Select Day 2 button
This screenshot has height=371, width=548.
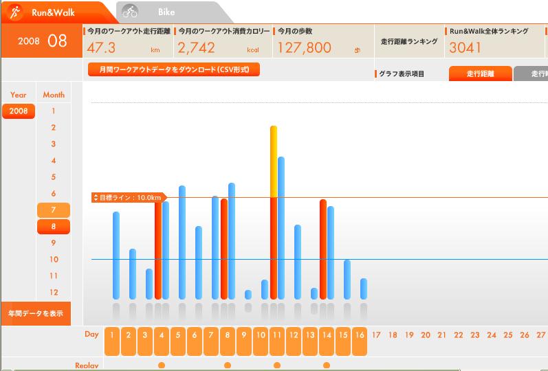129,341
